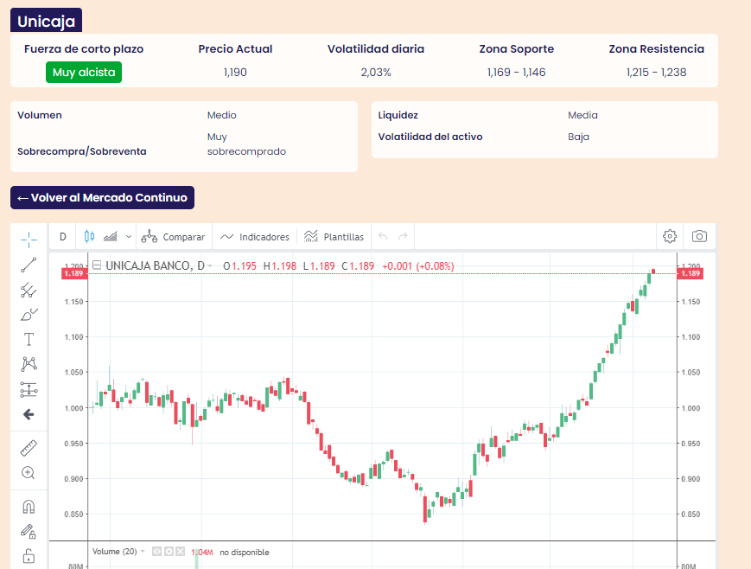
Task: Select the long position prediction tool
Action: click(x=29, y=389)
